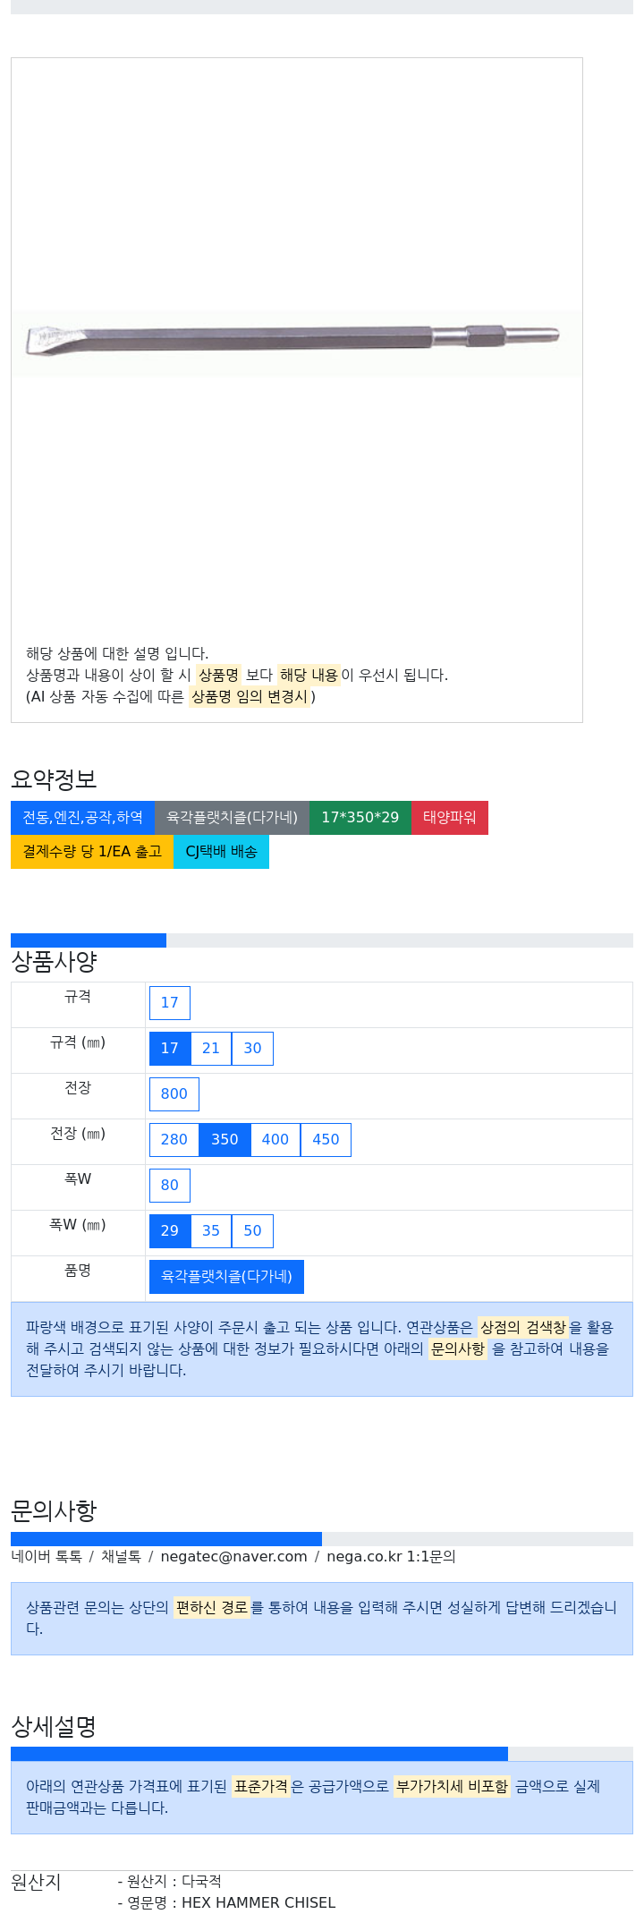Click the CJ택배 배송 badge
644x1914 pixels.
(221, 852)
